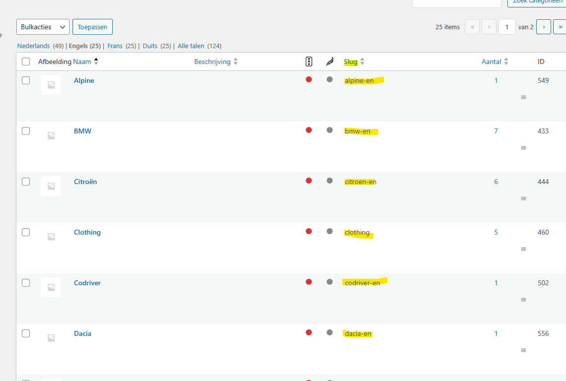
Task: Sort by the Naam column
Action: (x=85, y=62)
